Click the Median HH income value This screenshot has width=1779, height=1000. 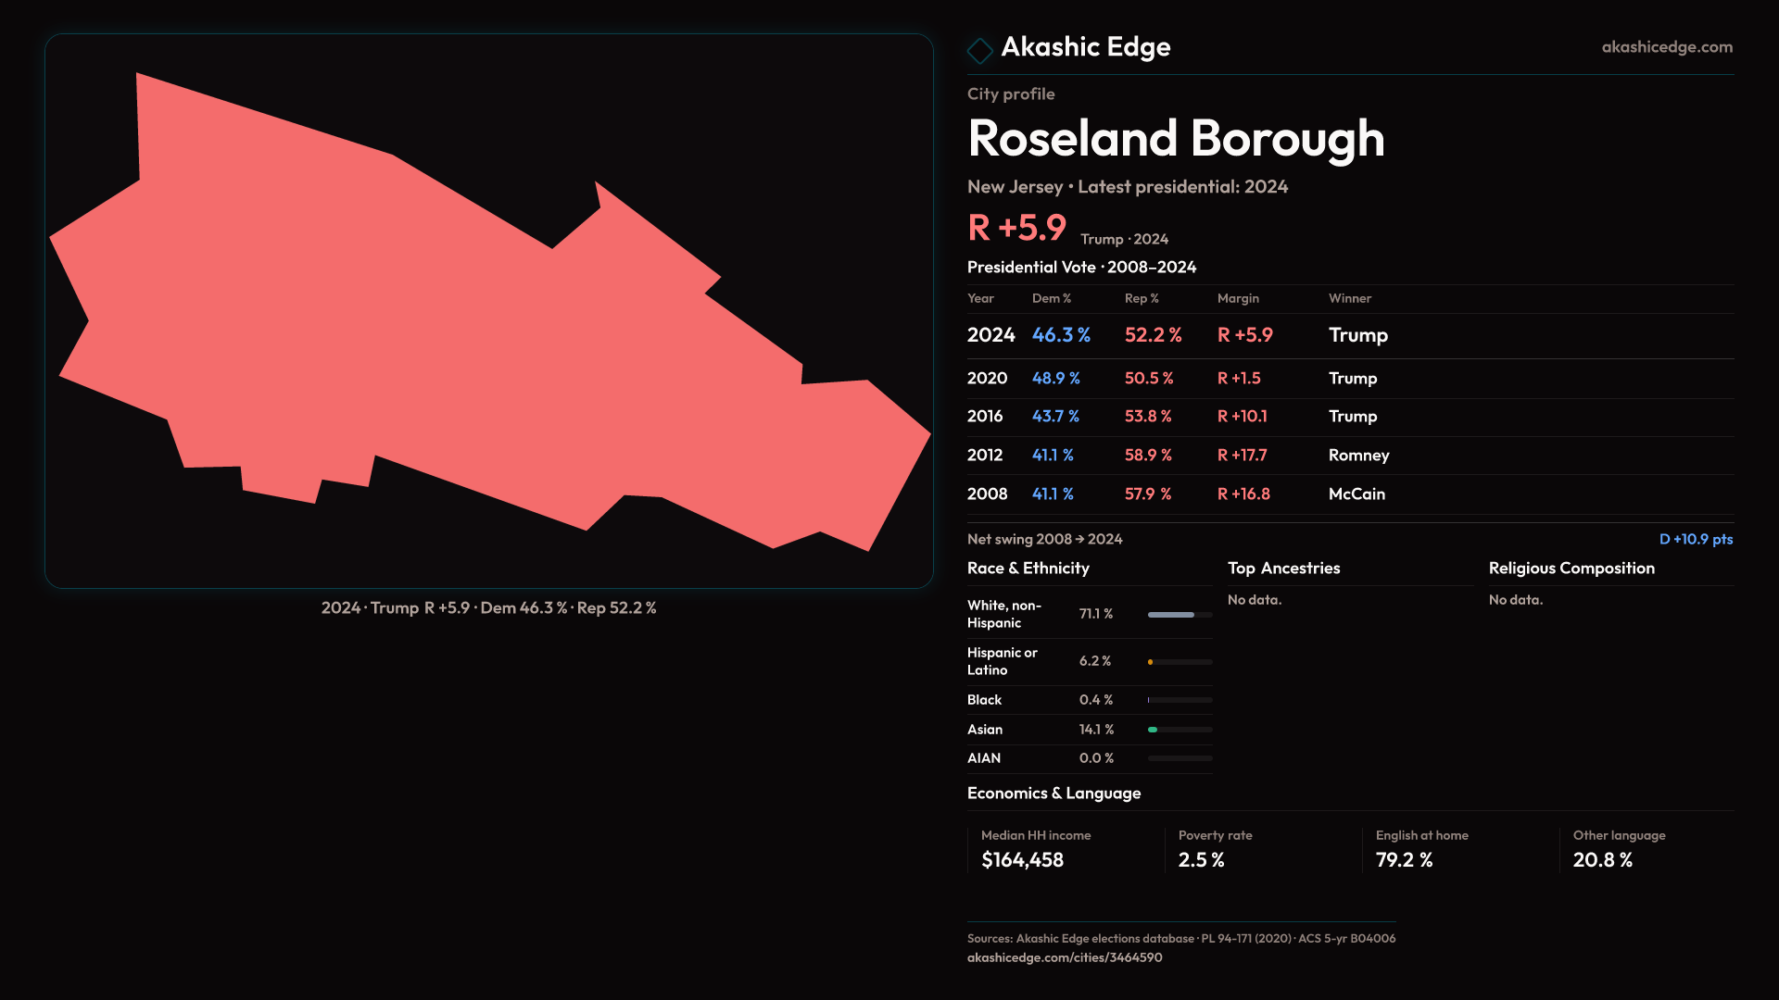tap(1022, 860)
